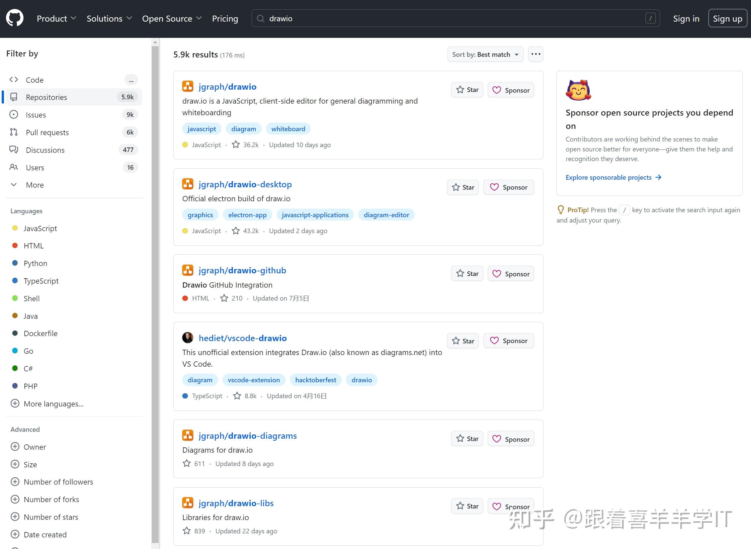Click the sponsor mona heart emoji image
The height and width of the screenshot is (549, 751).
[578, 90]
